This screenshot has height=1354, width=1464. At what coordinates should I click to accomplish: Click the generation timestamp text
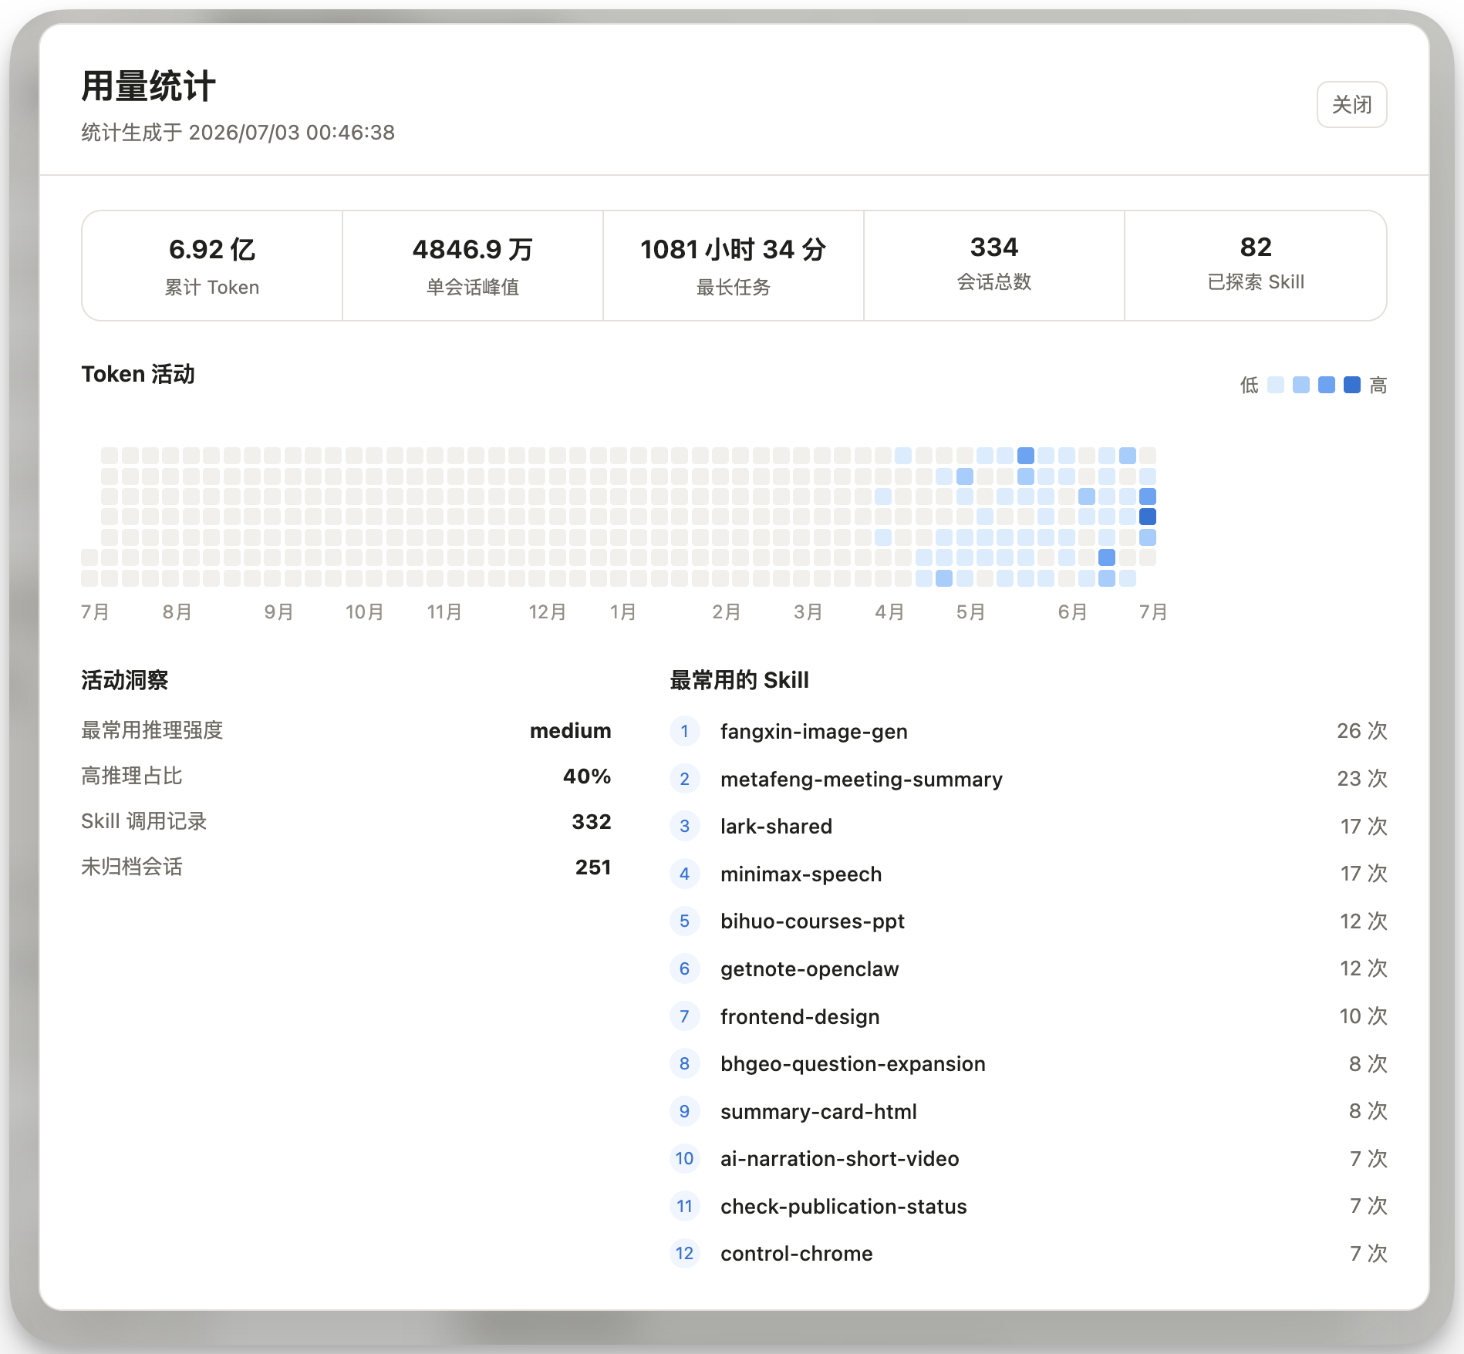tap(238, 133)
